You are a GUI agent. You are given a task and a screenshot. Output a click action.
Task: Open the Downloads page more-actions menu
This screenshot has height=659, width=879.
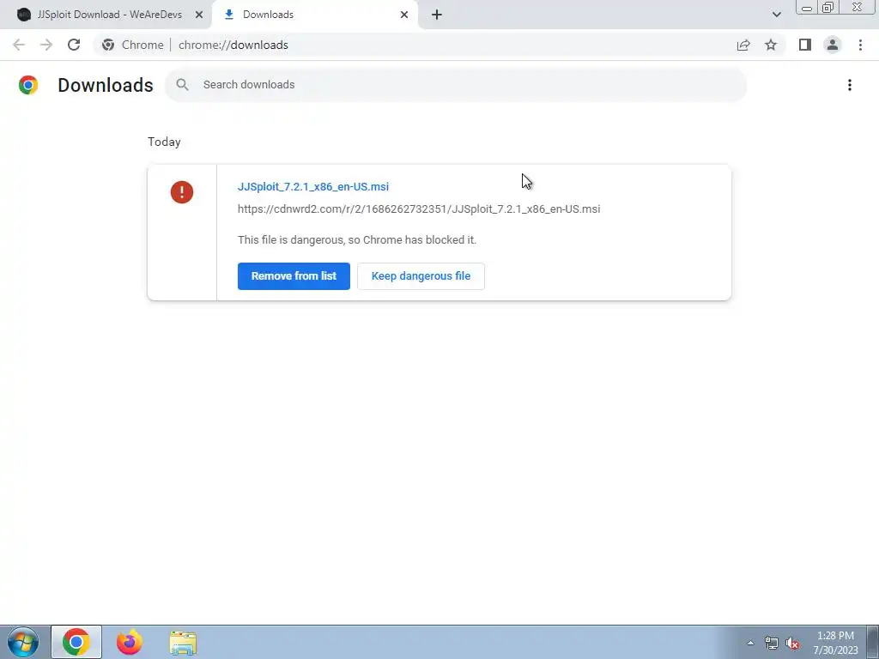pos(850,85)
